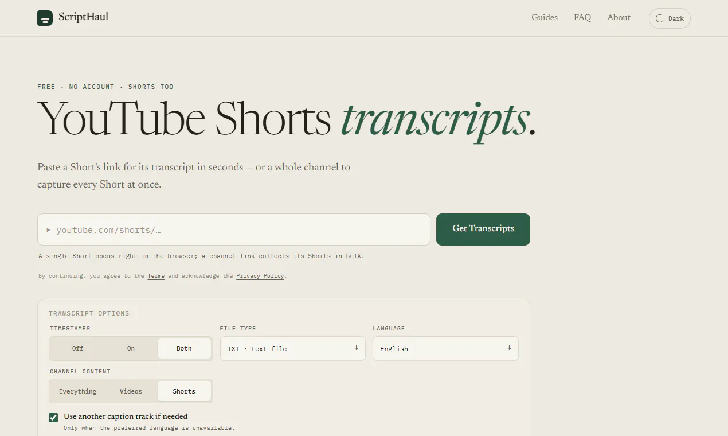Focus the youtube.com/shorts link input

234,229
